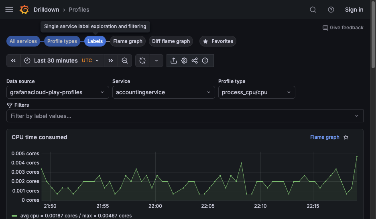Viewport: 376px width, 219px height.
Task: Open the Favorites view
Action: 218,41
